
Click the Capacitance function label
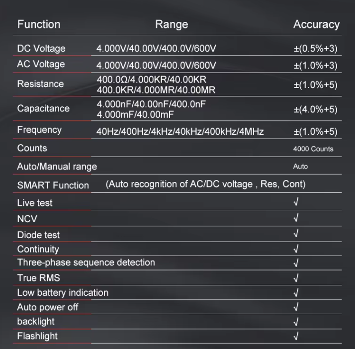pos(43,108)
